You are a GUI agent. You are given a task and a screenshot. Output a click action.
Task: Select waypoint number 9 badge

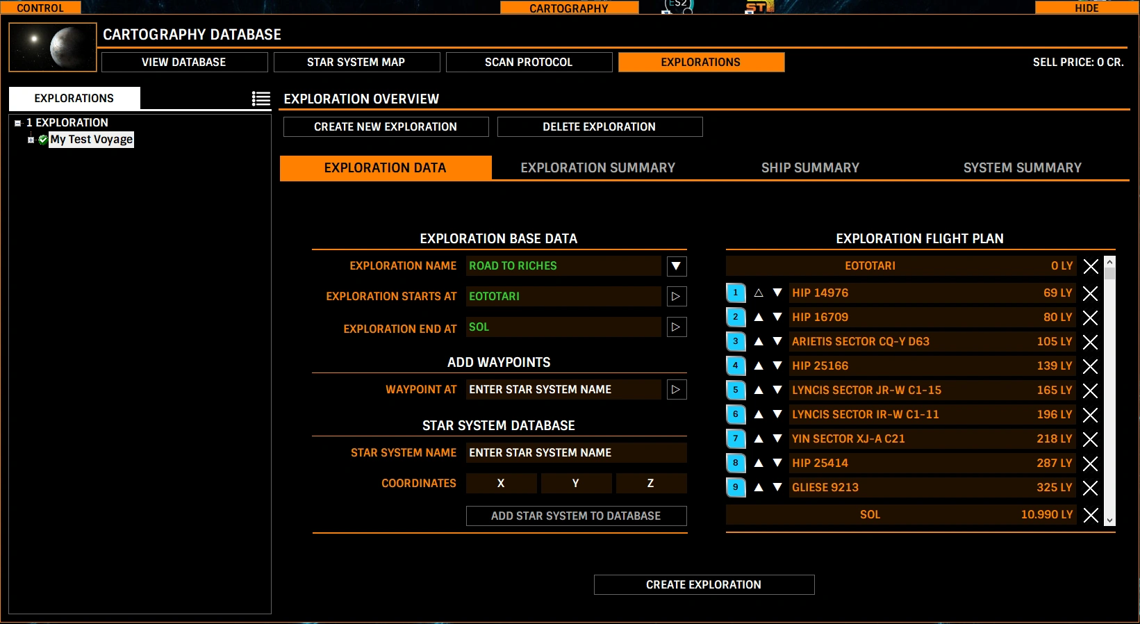pyautogui.click(x=736, y=488)
